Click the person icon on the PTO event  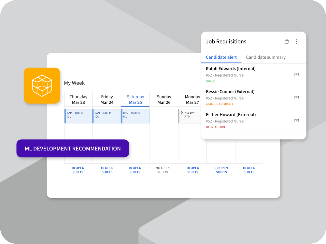(x=182, y=113)
